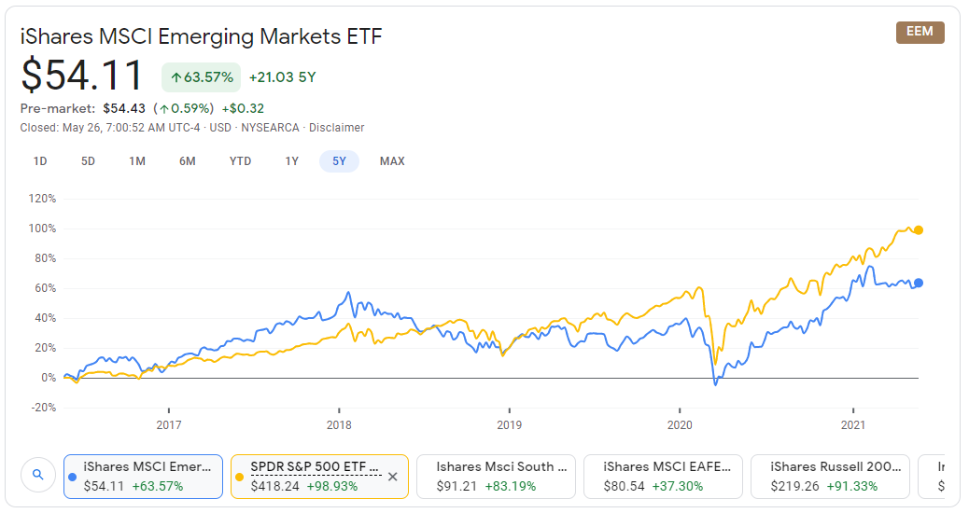The height and width of the screenshot is (513, 969).
Task: Click the $418.24 +98.93% value in SPDR chip
Action: [x=304, y=487]
